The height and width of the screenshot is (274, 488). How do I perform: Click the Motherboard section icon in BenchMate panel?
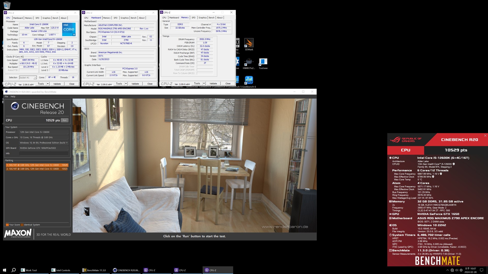(390, 218)
